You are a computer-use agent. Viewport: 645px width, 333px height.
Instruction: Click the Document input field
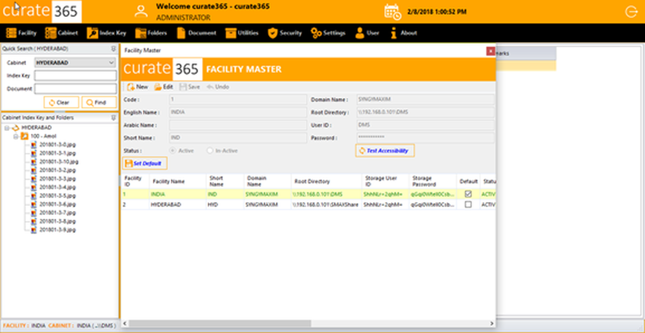(x=75, y=88)
